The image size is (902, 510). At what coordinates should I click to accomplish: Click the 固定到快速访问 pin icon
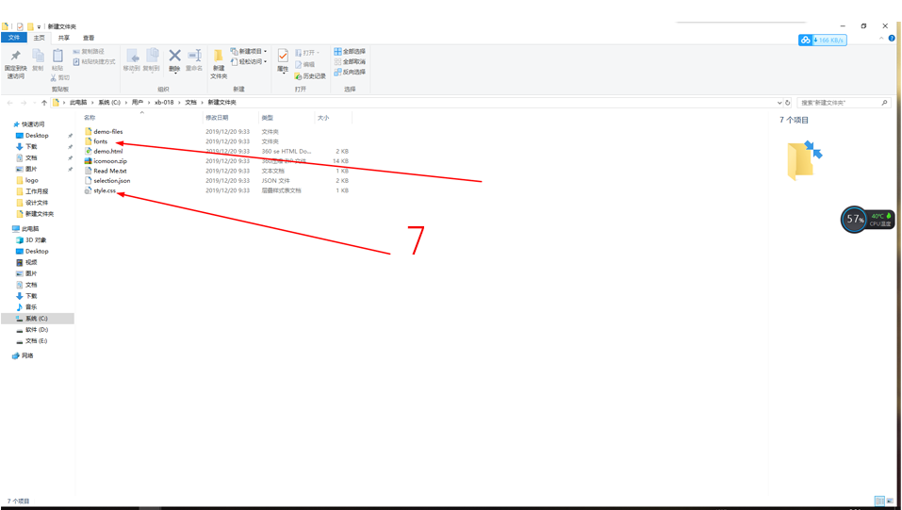pyautogui.click(x=15, y=56)
